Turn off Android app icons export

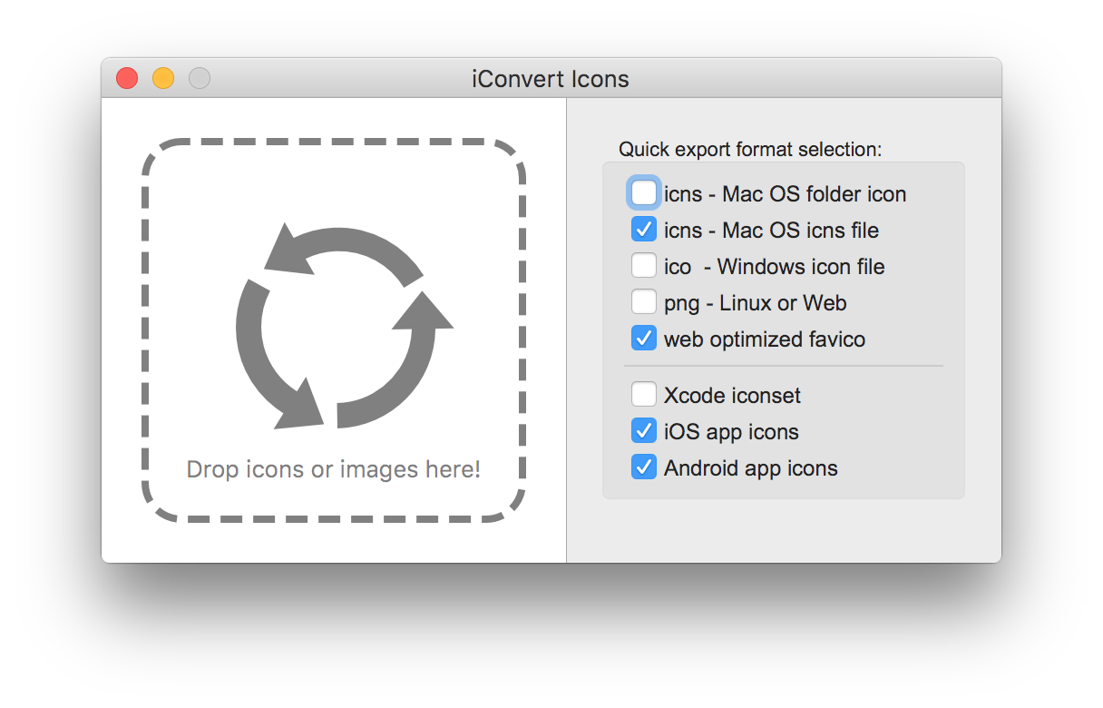[644, 467]
